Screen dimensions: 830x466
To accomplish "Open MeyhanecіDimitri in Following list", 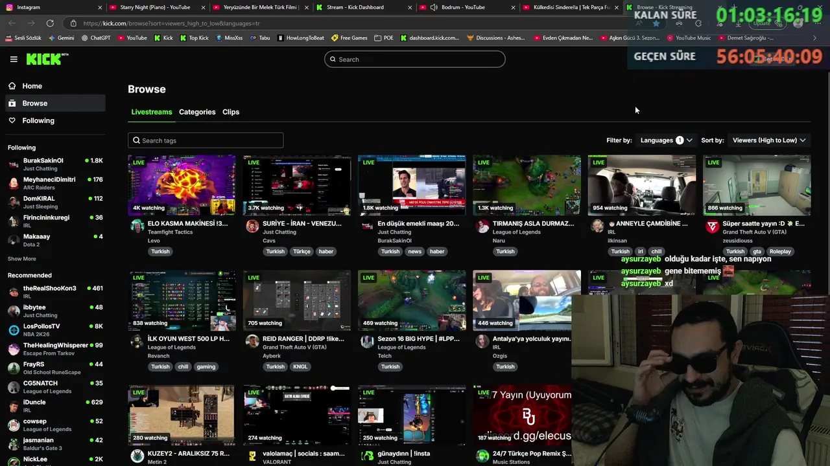I will 55,183.
